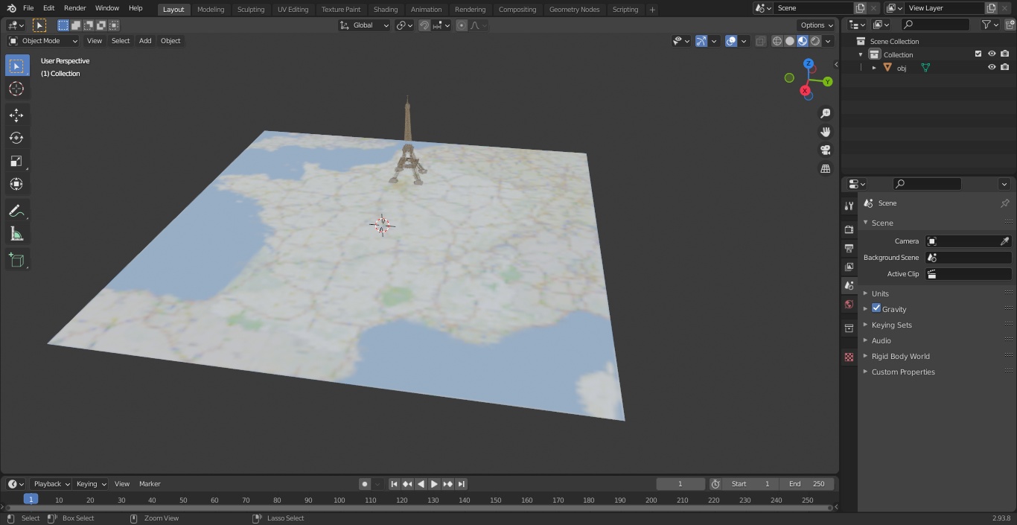Image resolution: width=1017 pixels, height=525 pixels.
Task: Select the Measure tool
Action: (16, 234)
